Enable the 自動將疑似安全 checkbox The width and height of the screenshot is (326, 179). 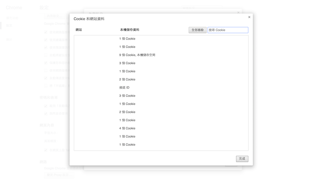tap(46, 55)
